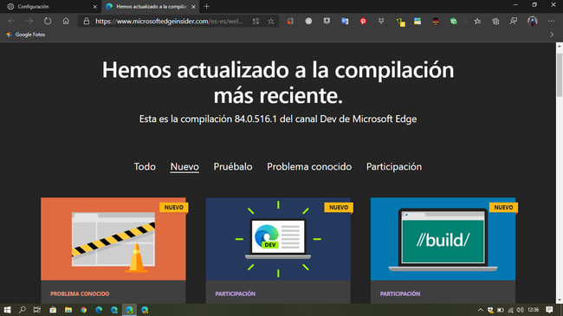Select the Problema conocido filter
Image resolution: width=563 pixels, height=316 pixels.
click(x=309, y=166)
